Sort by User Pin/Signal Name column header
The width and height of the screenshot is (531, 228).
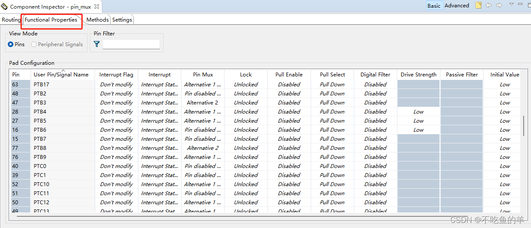[63, 74]
